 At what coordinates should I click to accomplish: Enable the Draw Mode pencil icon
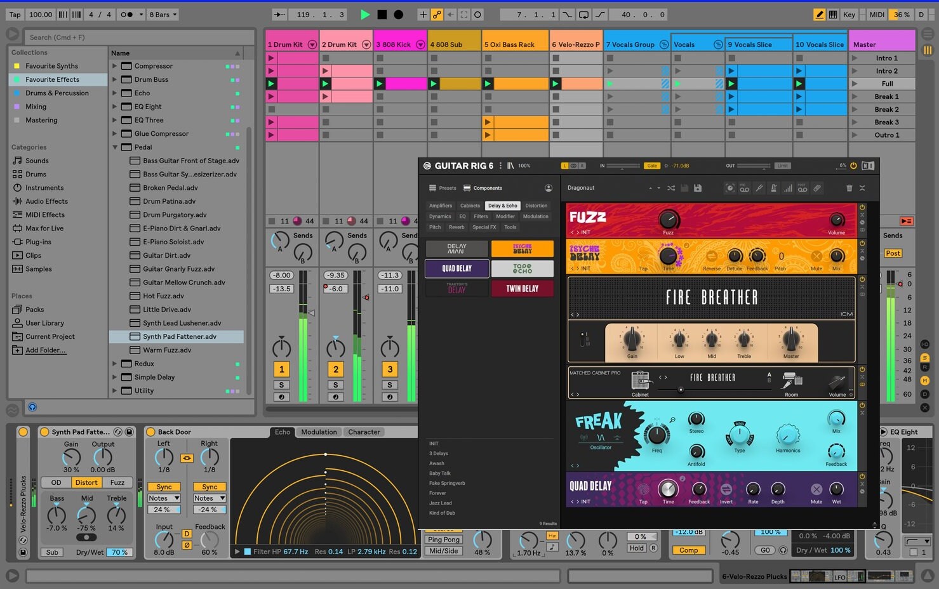tap(819, 15)
